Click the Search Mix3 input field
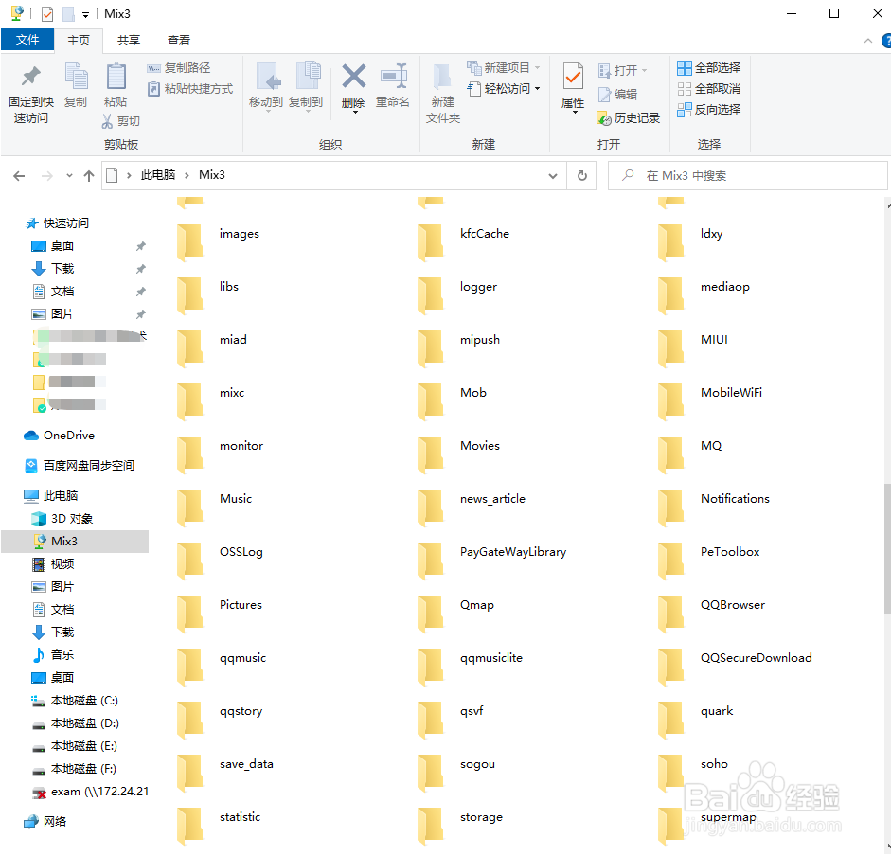Viewport: 891px width, 856px height. 747,175
